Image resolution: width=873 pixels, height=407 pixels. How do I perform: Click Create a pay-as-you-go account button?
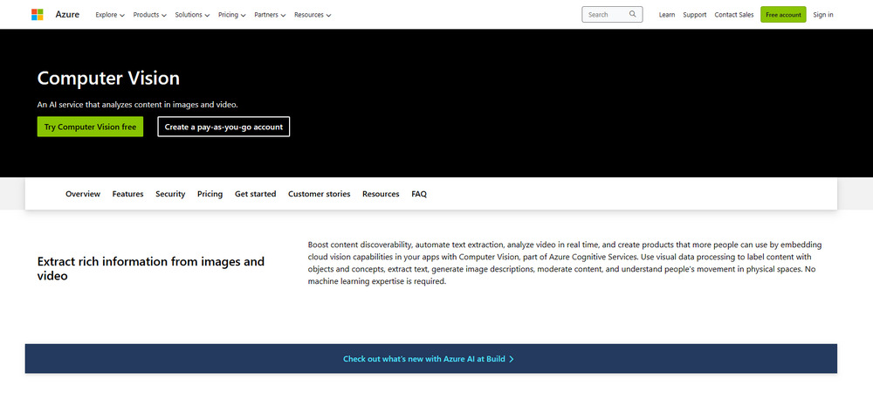point(223,127)
